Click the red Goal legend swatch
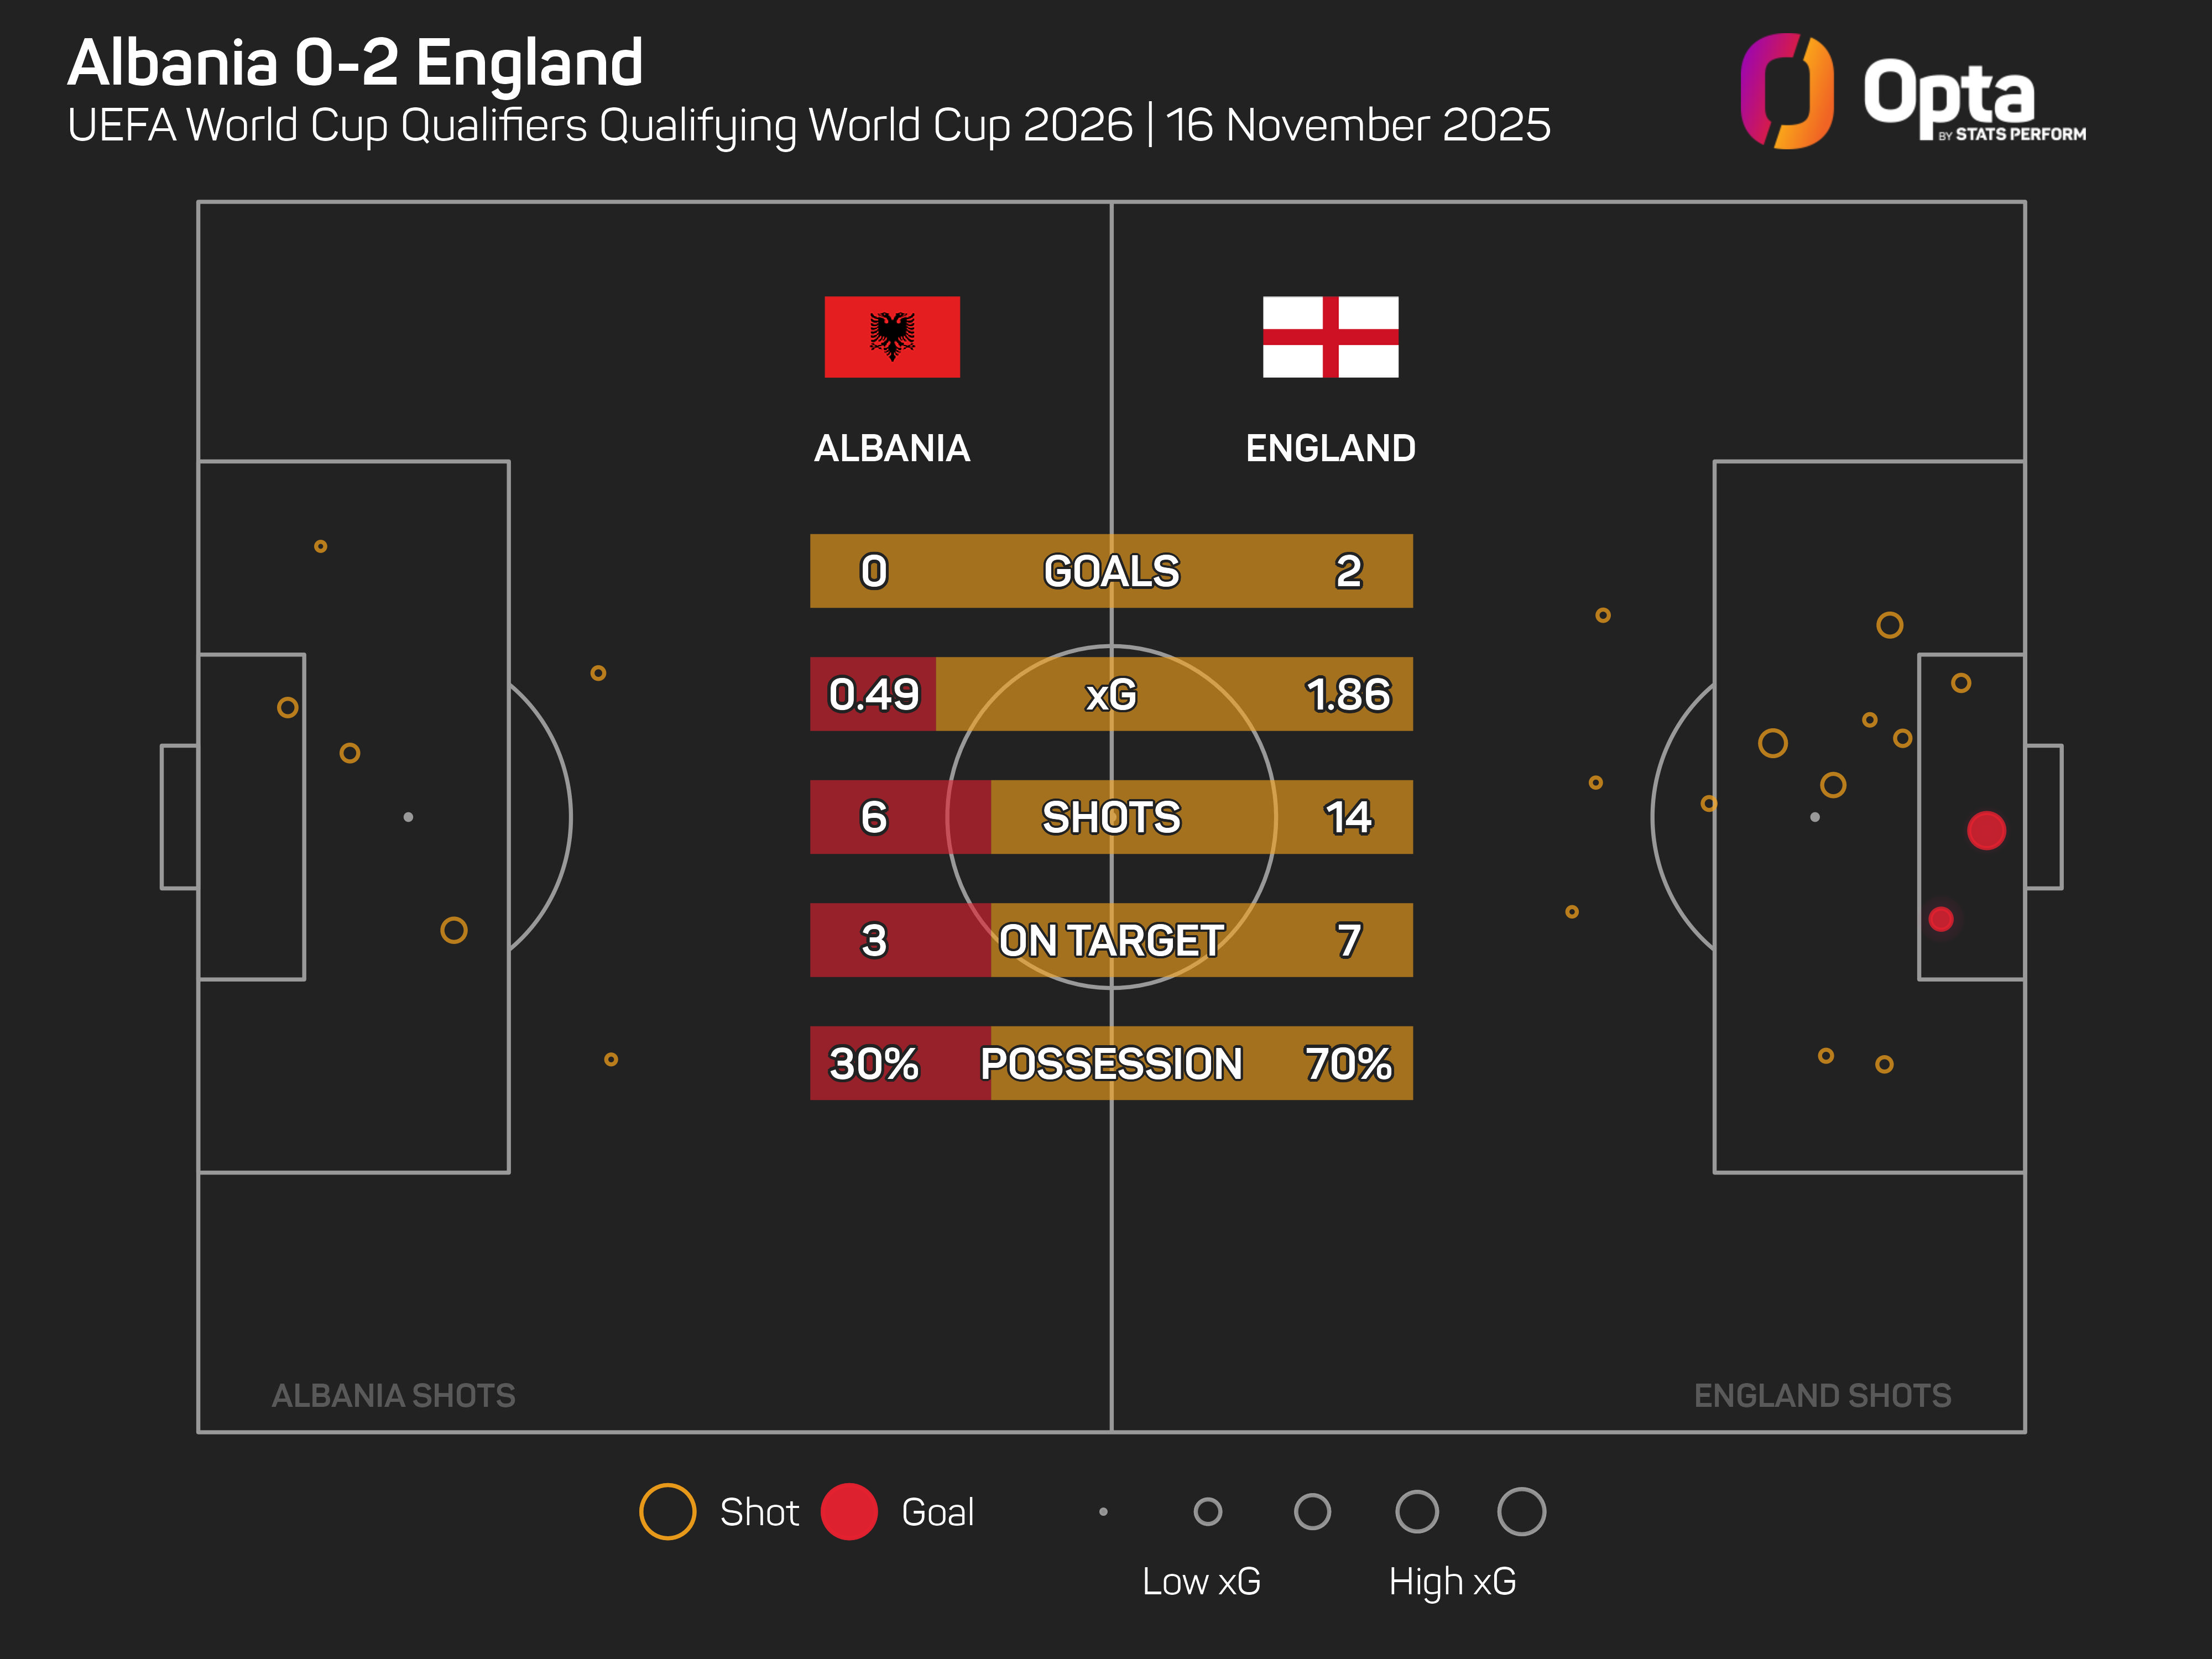The height and width of the screenshot is (1659, 2212). pyautogui.click(x=849, y=1511)
